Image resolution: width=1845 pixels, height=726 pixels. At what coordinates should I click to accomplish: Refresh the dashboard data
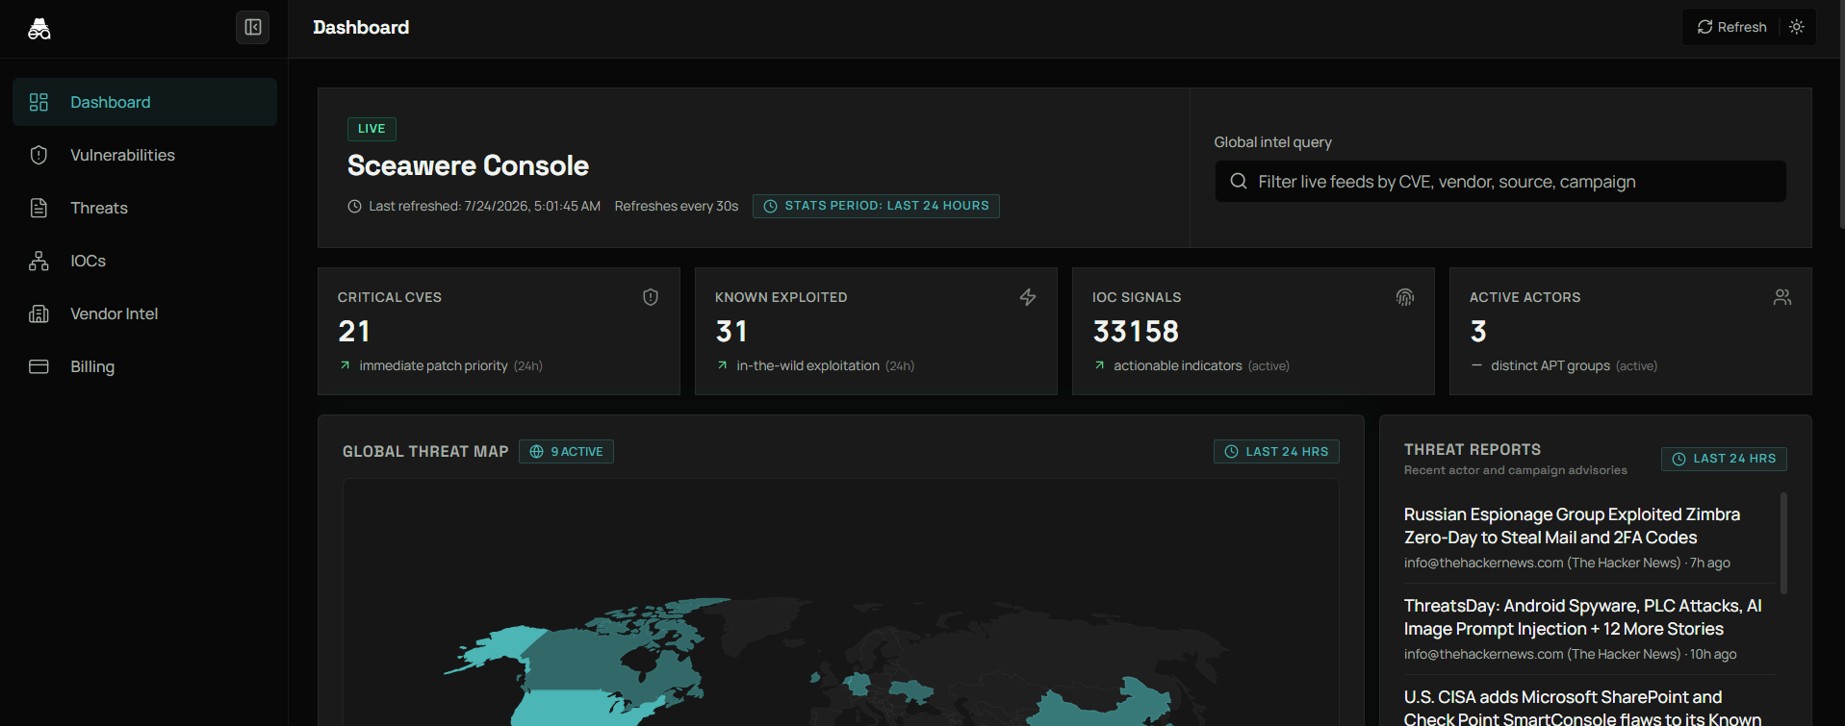tap(1731, 27)
